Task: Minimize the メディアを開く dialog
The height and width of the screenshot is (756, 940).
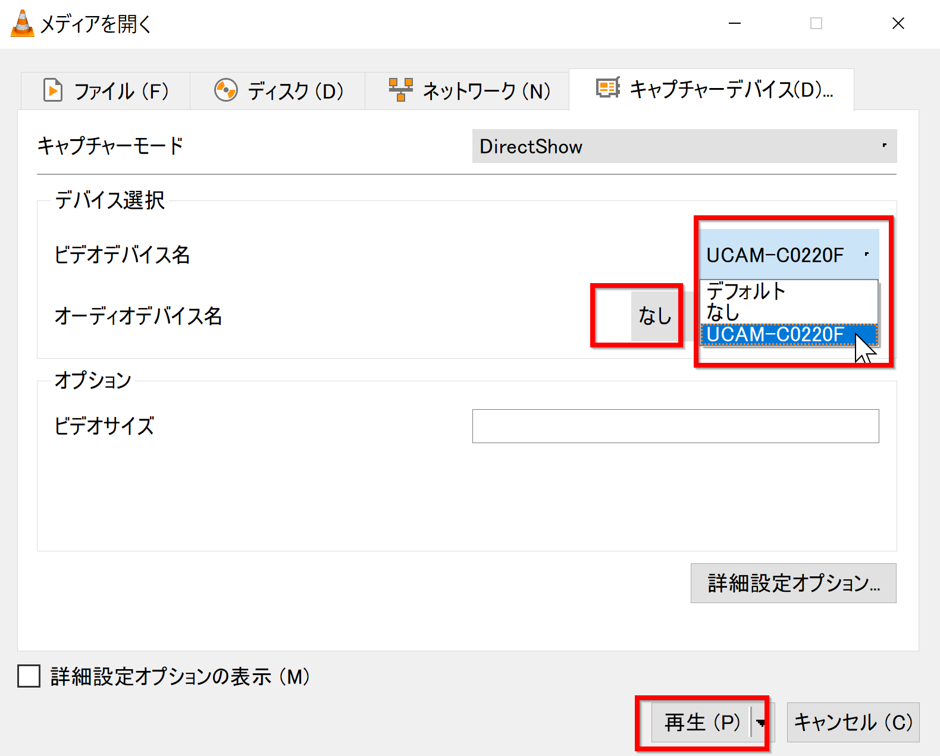Action: click(735, 23)
